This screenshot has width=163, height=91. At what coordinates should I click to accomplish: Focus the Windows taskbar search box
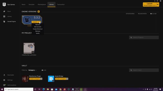pyautogui.click(x=19, y=89)
